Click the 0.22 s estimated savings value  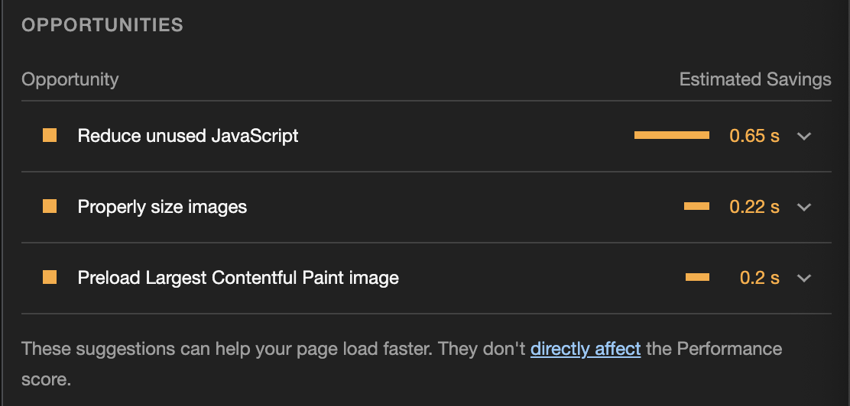(754, 207)
